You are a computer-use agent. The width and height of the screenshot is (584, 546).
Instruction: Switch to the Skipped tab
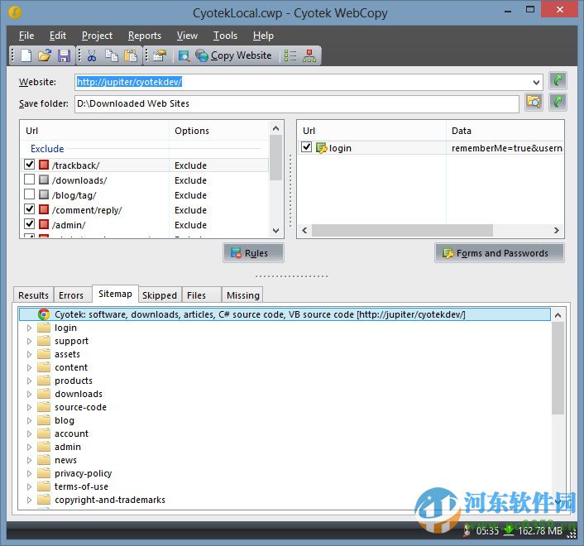pos(159,295)
